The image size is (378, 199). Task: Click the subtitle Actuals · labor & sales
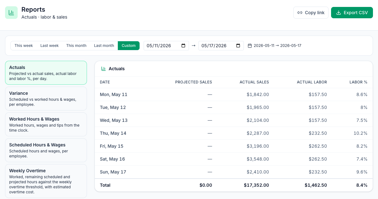point(44,17)
